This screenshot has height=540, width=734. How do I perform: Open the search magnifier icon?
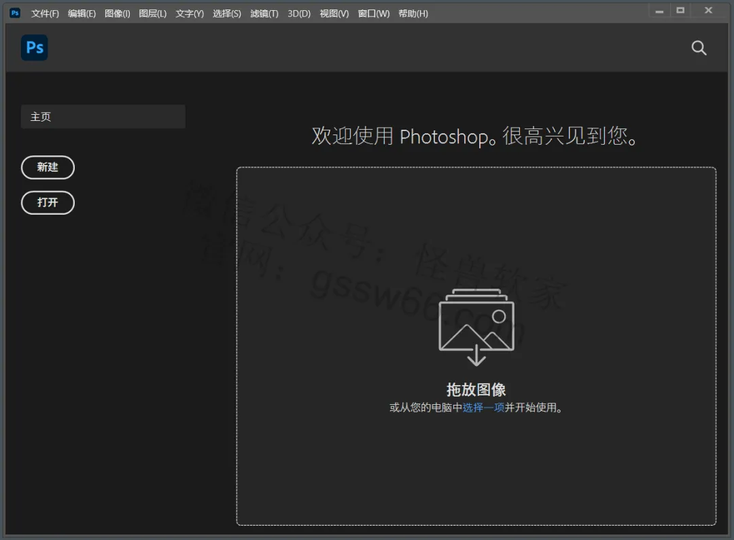pos(699,48)
